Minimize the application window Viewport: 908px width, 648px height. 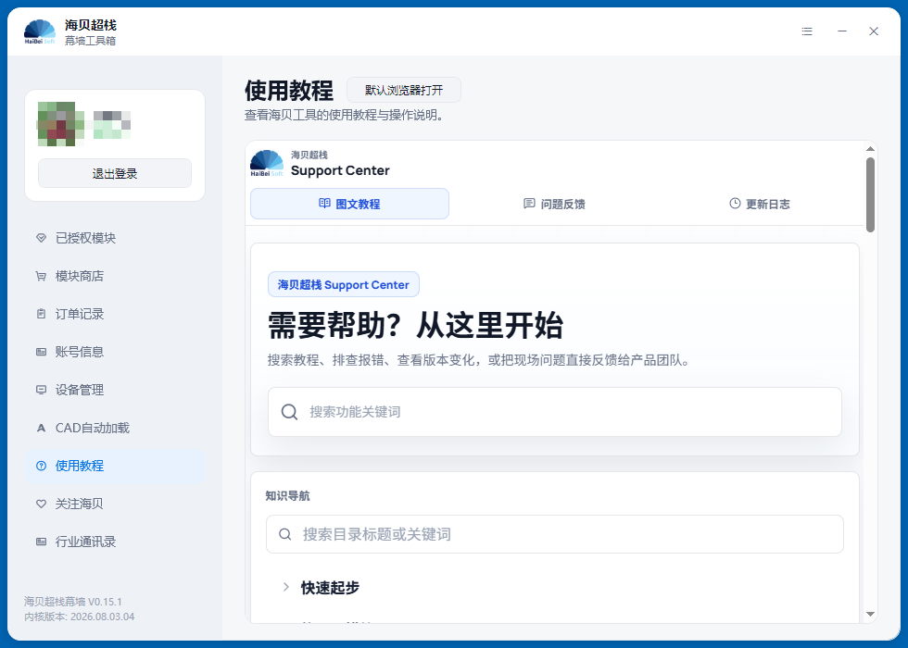coord(842,31)
